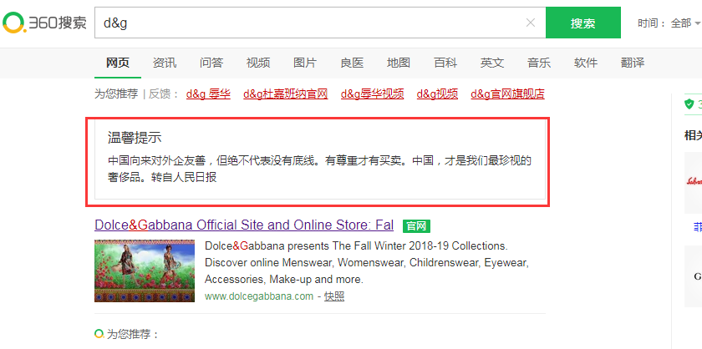Switch to the 翻译 tab
Image resolution: width=702 pixels, height=349 pixels.
point(633,63)
